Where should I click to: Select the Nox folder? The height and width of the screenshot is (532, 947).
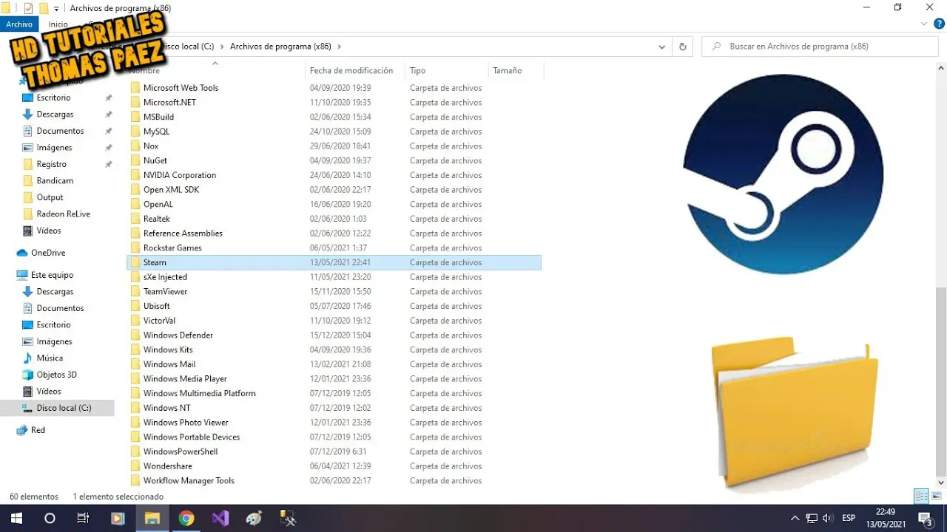[151, 146]
